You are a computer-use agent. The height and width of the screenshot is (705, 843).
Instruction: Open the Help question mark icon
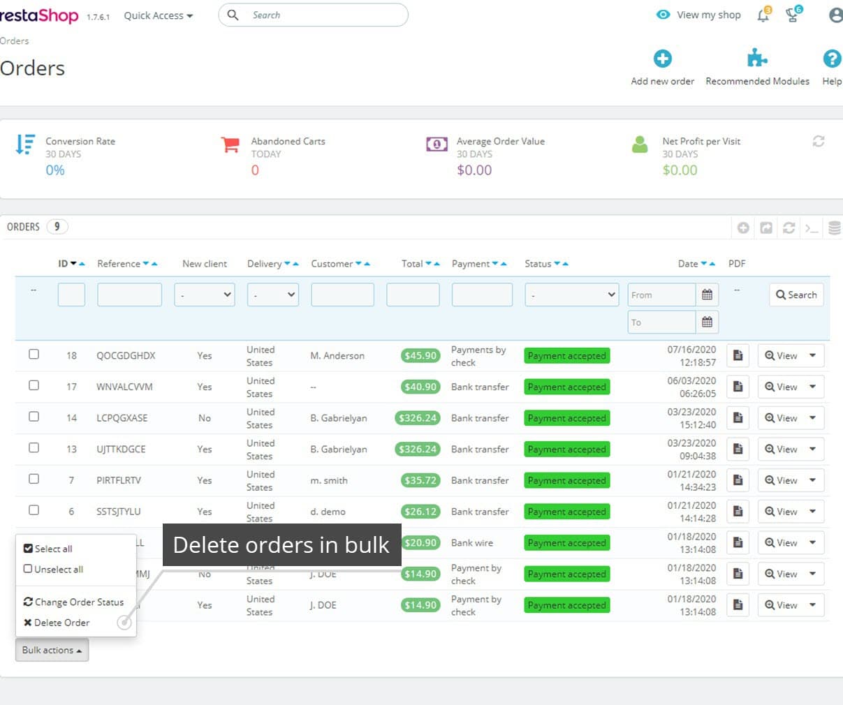831,59
